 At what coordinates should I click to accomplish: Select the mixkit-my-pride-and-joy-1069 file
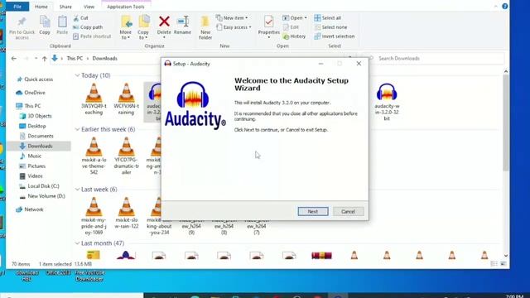tap(94, 216)
